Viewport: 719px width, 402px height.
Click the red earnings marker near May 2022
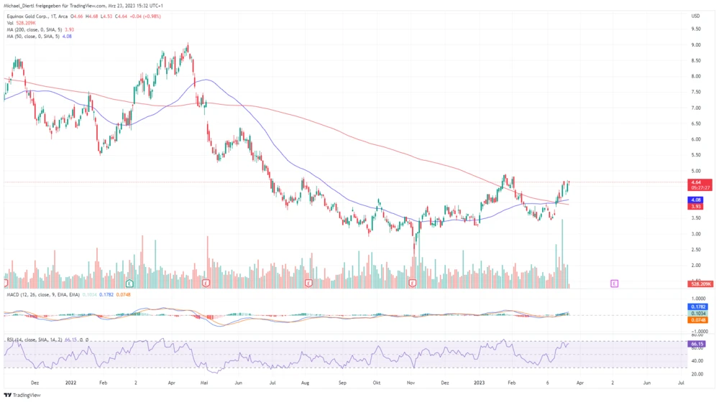[x=206, y=284]
